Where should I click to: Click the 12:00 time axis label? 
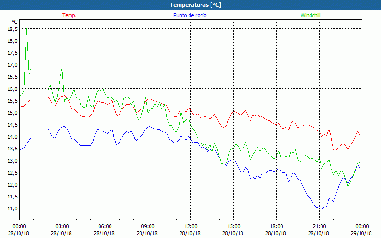pos(191,227)
